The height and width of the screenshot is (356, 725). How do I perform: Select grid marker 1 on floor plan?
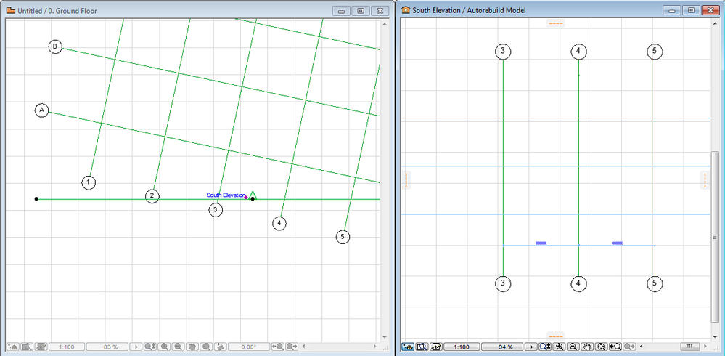click(x=89, y=182)
